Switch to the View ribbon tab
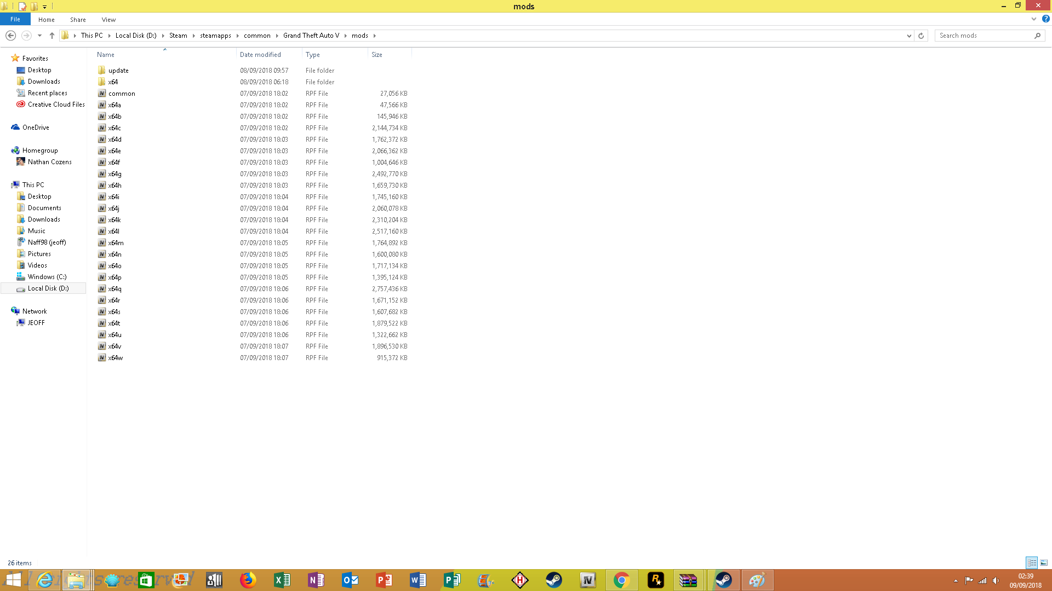The image size is (1052, 591). (x=108, y=19)
